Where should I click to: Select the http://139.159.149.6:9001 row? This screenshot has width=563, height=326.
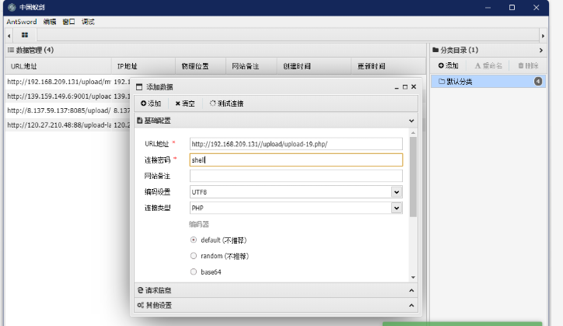pyautogui.click(x=68, y=96)
